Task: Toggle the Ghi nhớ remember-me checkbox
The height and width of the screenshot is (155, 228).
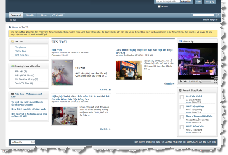Action: pyautogui.click(x=159, y=7)
